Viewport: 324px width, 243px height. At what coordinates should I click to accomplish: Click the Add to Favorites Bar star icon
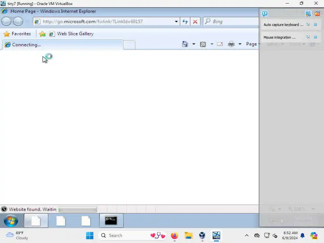coord(42,34)
